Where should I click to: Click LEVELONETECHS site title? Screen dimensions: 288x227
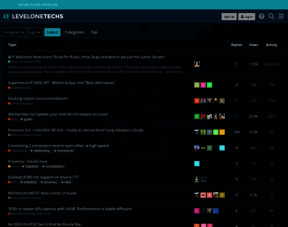coord(38,16)
